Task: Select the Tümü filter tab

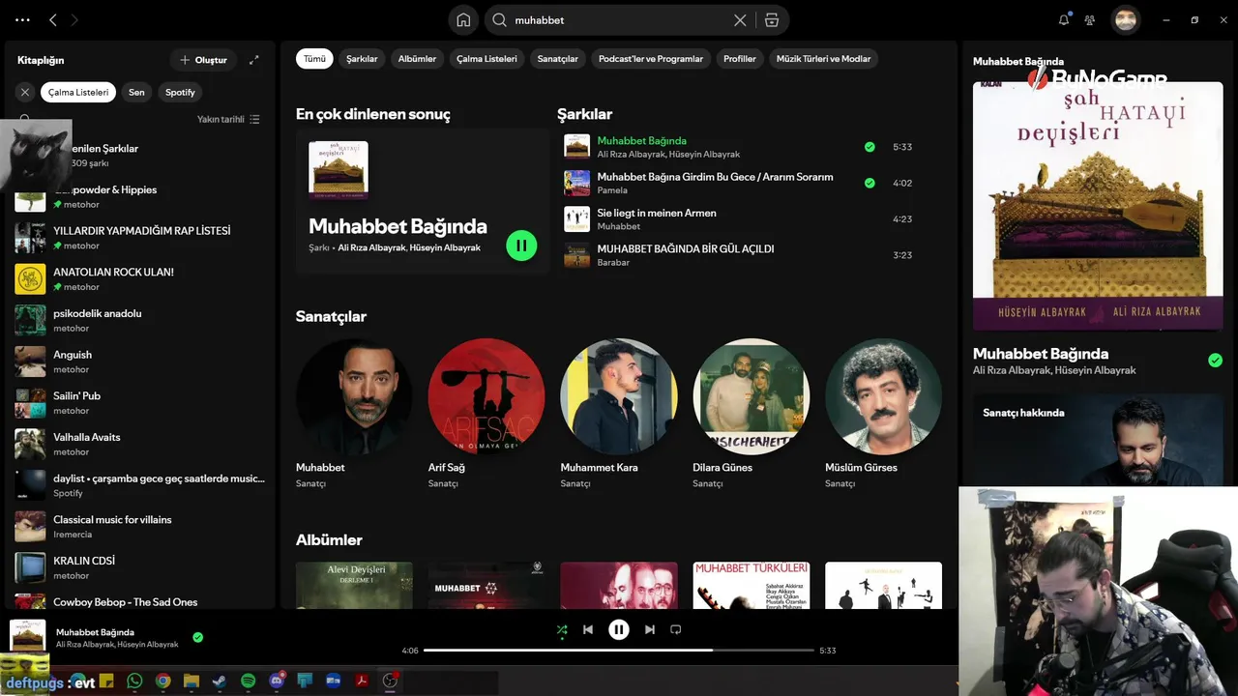Action: (314, 59)
